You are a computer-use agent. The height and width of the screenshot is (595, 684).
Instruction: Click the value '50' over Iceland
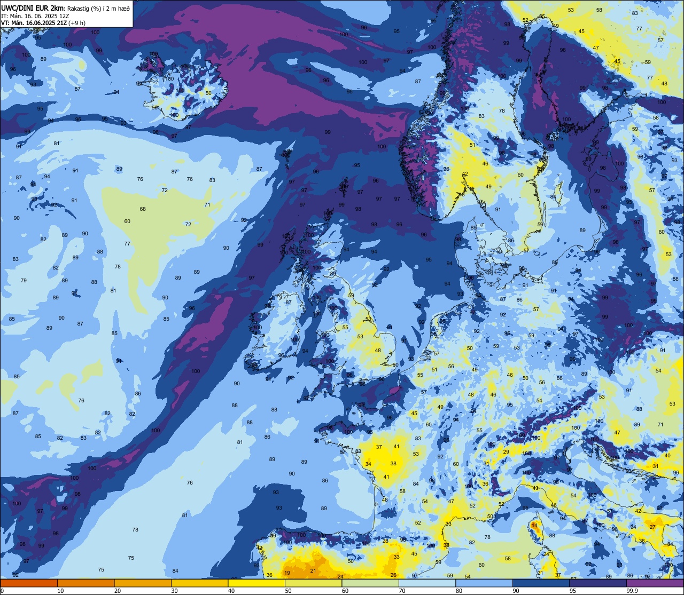tap(208, 93)
